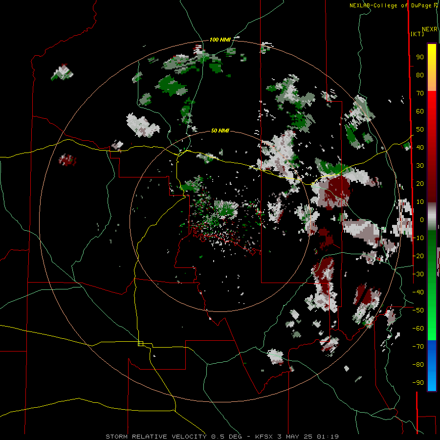This screenshot has width=440, height=440.
Task: Click the -70 value on velocity scale
Action: 418,346
